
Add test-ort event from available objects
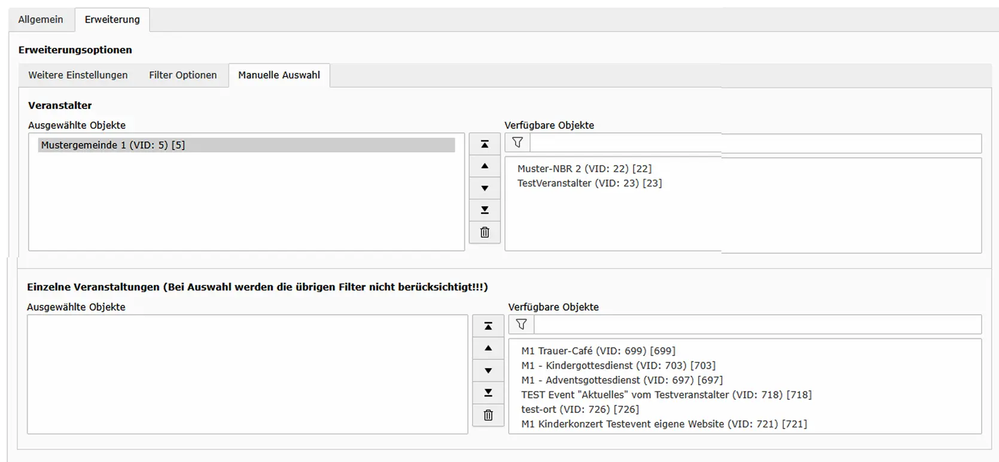tap(580, 409)
